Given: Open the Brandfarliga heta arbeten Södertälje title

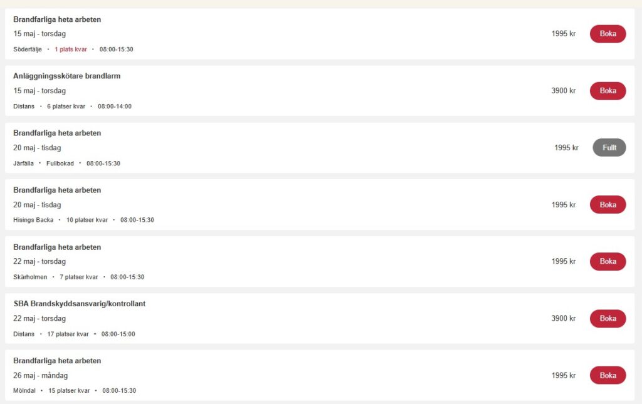Looking at the screenshot, I should pyautogui.click(x=57, y=19).
